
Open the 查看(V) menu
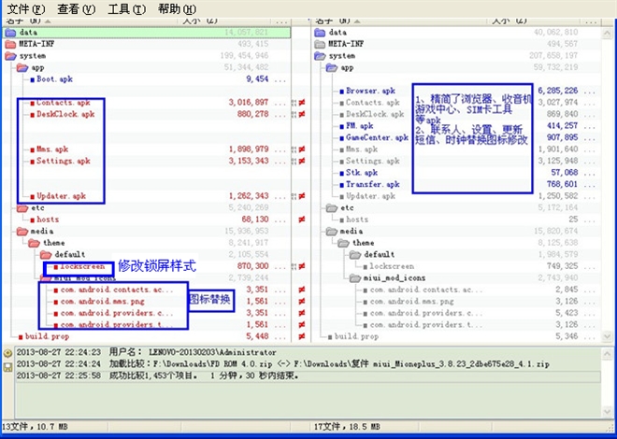coord(77,8)
